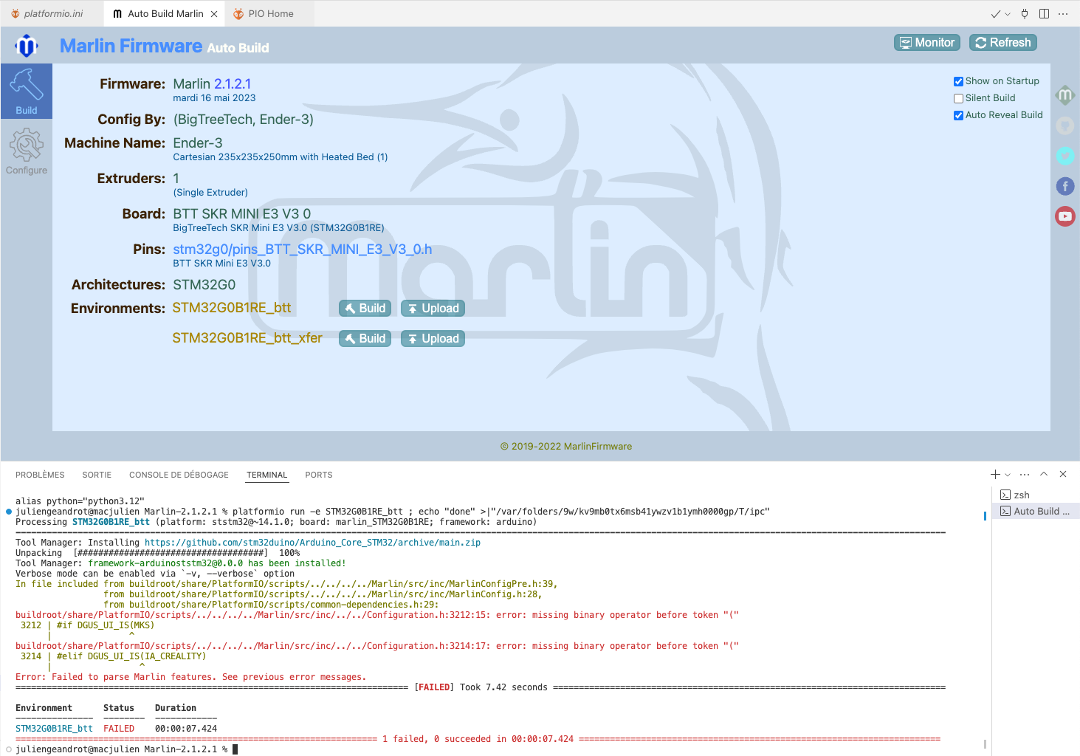Click the Configuration.h:3214:17 error line
Screen dimensions: 1080x756
pyautogui.click(x=377, y=646)
